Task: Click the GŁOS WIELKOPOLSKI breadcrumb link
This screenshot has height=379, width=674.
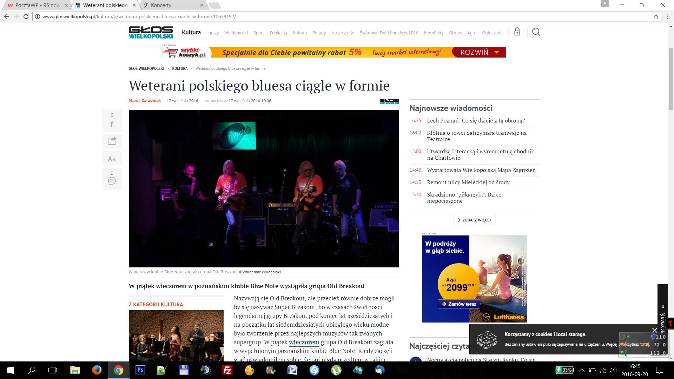Action: [146, 68]
